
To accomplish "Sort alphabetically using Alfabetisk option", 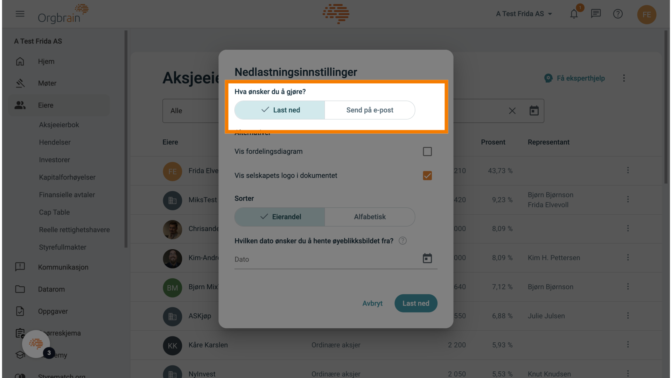I will click(x=370, y=217).
